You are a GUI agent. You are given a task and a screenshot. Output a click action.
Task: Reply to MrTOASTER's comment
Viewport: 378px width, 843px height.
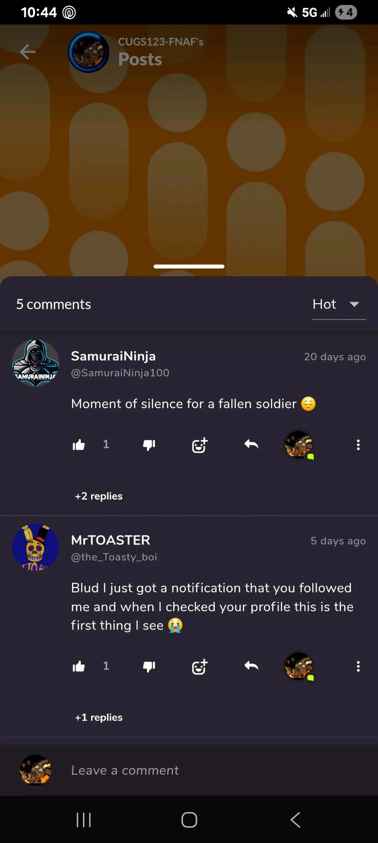click(x=251, y=666)
